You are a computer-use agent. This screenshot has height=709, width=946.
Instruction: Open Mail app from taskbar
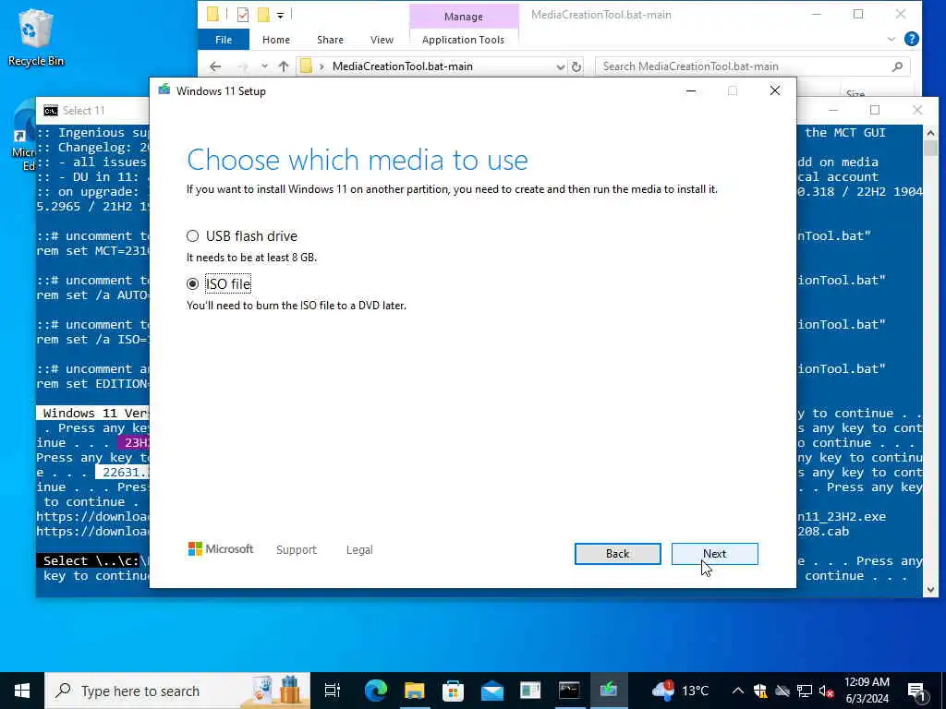[x=492, y=691]
